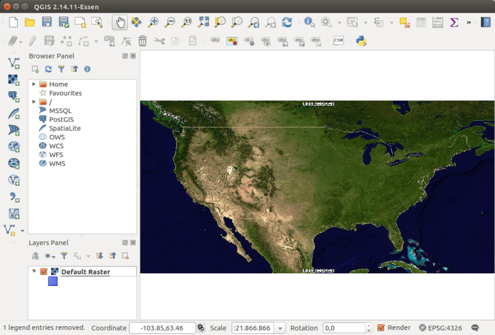
Task: Select PostGIS in the Browser panel
Action: tap(61, 119)
